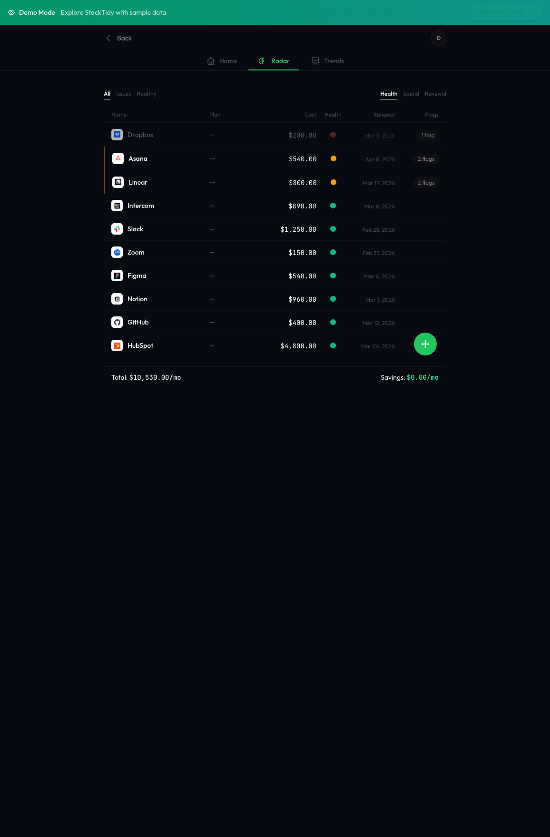Viewport: 550px width, 837px height.
Task: Click the Notion app icon
Action: [117, 299]
